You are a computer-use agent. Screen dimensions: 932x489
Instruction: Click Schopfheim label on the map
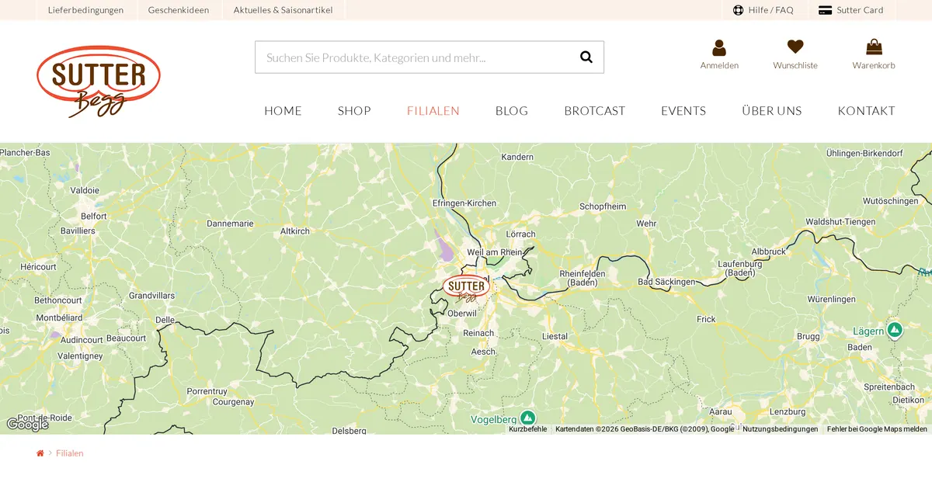(x=603, y=206)
